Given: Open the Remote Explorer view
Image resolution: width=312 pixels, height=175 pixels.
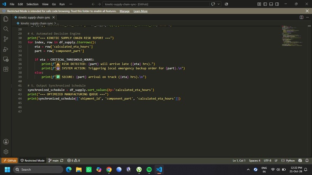Looking at the screenshot, I should click(x=6, y=59).
